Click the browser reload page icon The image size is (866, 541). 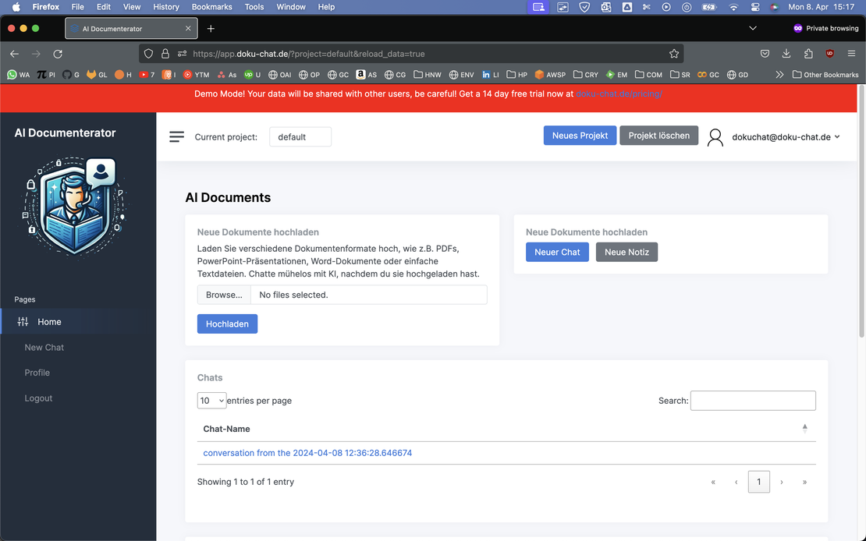[58, 54]
